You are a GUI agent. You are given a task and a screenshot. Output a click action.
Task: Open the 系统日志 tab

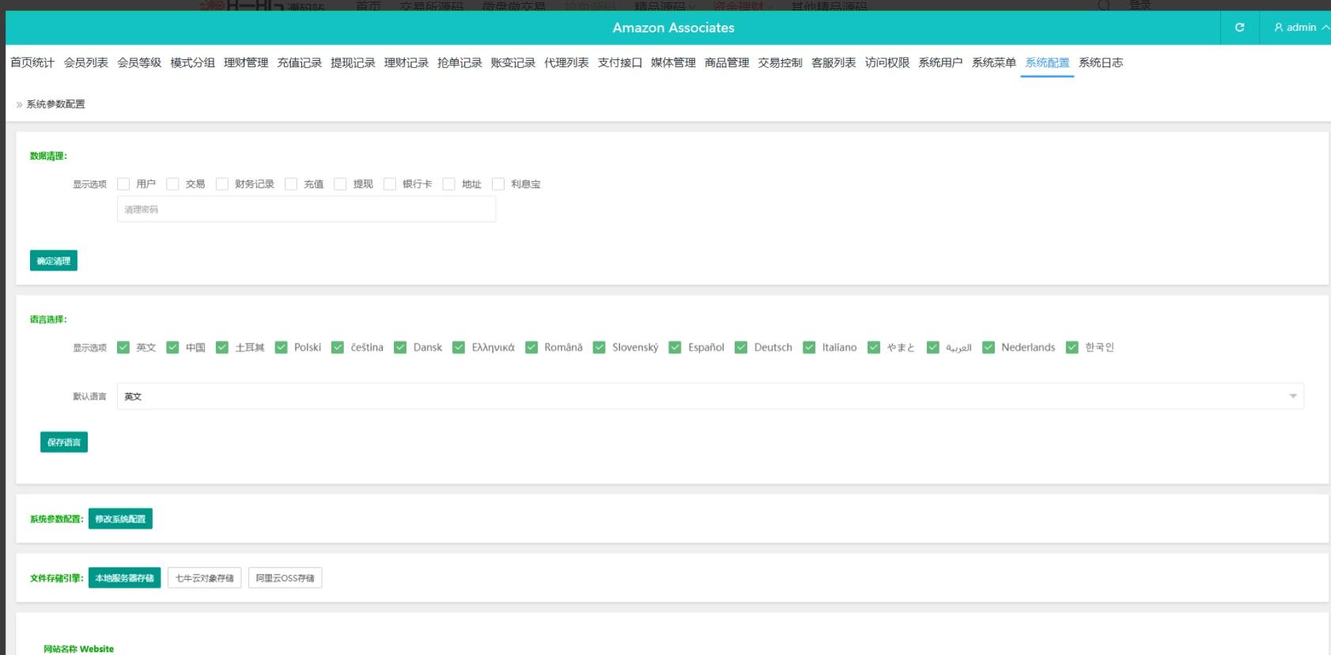(x=1100, y=62)
